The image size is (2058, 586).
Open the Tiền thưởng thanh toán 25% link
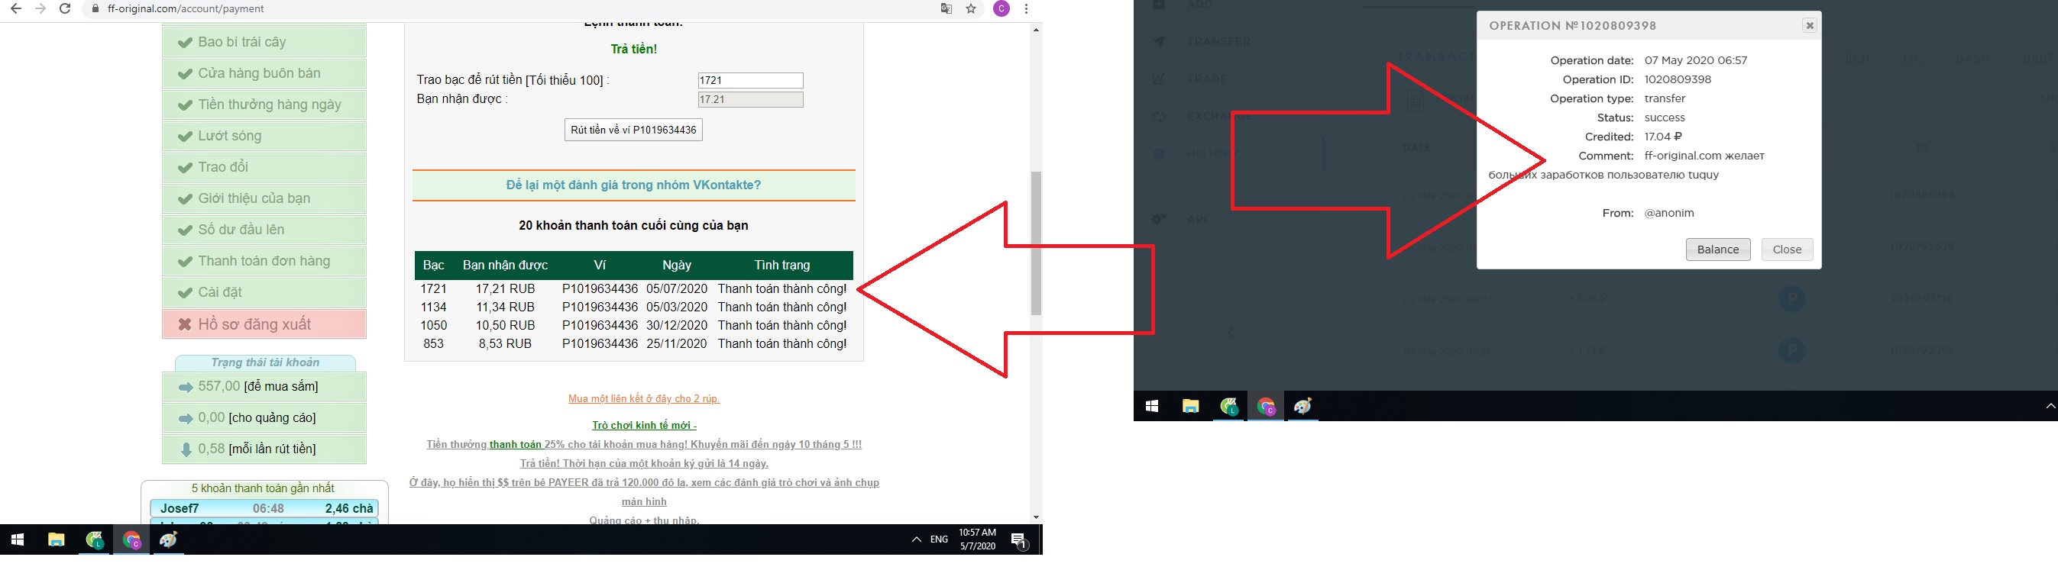[x=644, y=445]
